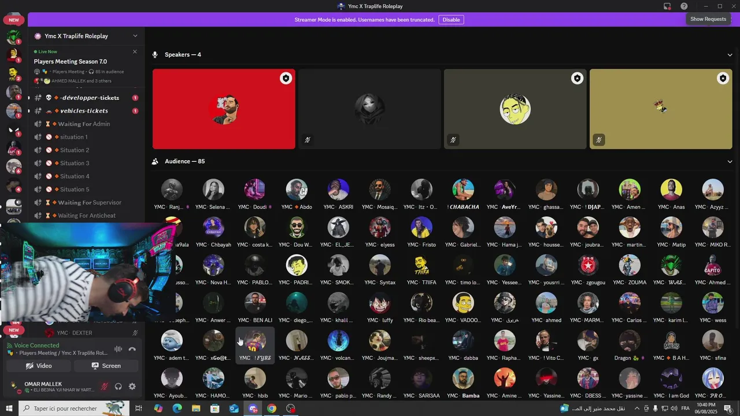
Task: Open Microsoft Edge from the taskbar
Action: tap(177, 408)
